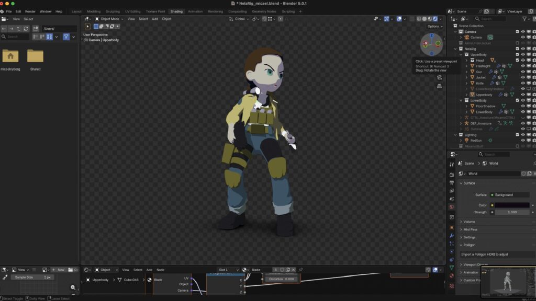Hide the Flashlight object with eye icon
The image size is (536, 301).
[522, 66]
